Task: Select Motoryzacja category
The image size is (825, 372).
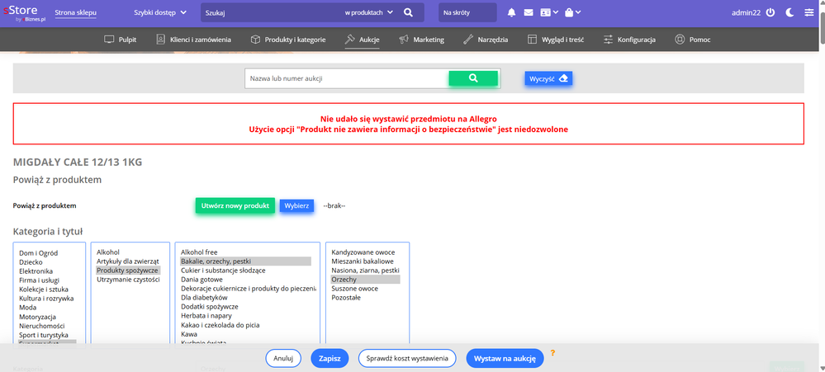Action: (37, 317)
